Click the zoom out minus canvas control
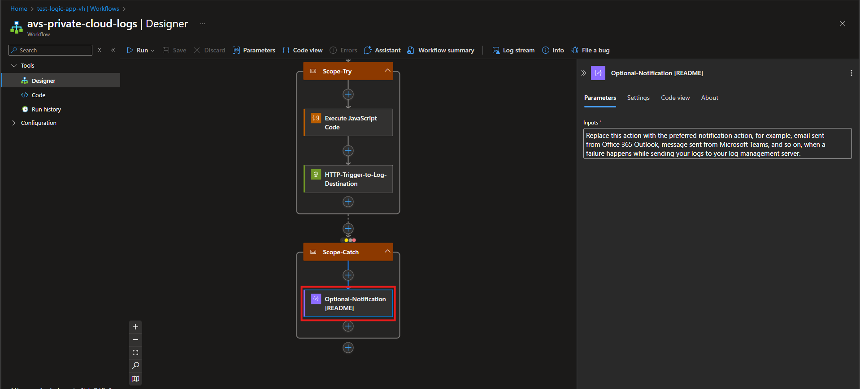 point(135,340)
